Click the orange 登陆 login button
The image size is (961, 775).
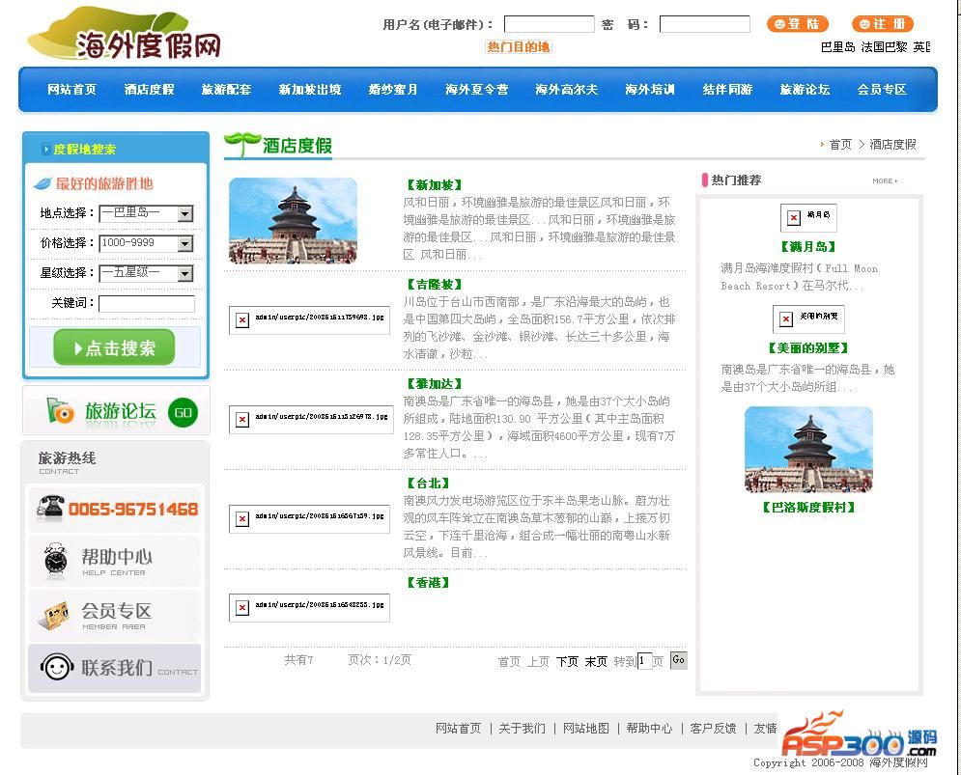[x=797, y=24]
